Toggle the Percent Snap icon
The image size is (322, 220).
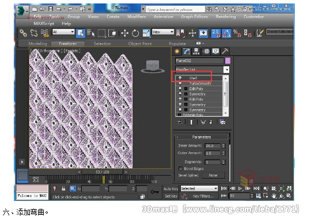pyautogui.click(x=237, y=33)
